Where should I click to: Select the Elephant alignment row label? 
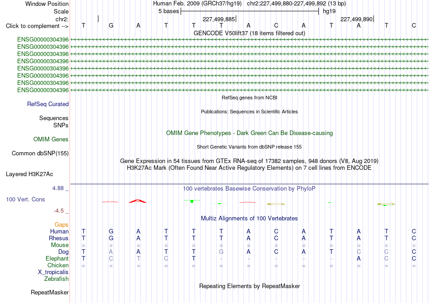coord(57,259)
